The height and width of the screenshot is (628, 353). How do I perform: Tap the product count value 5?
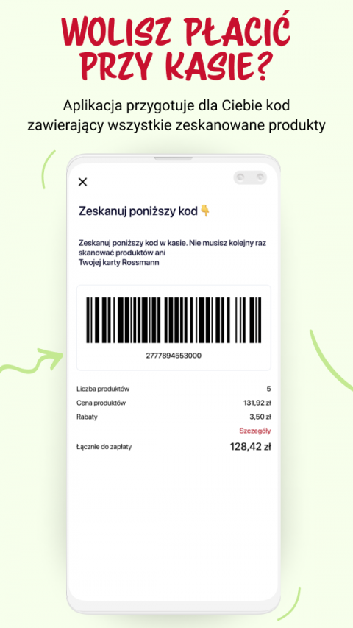point(268,389)
